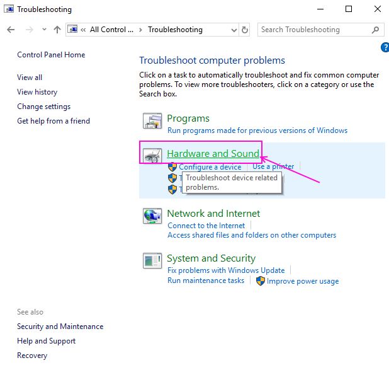Minimize the Troubleshooting window

[x=320, y=9]
